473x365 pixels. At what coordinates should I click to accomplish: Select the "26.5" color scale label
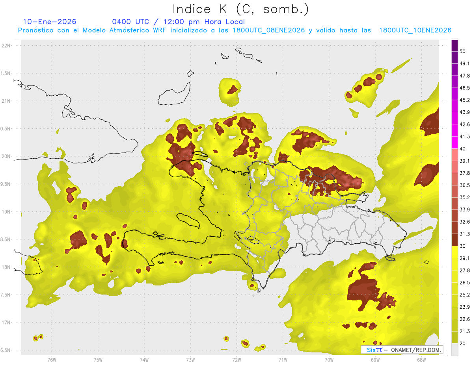click(x=465, y=282)
